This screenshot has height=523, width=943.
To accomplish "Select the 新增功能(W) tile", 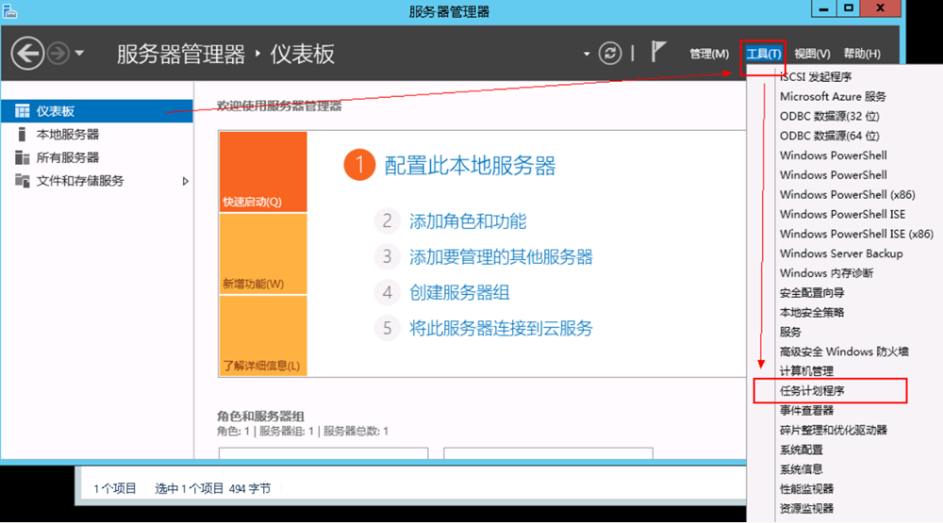I will [263, 254].
